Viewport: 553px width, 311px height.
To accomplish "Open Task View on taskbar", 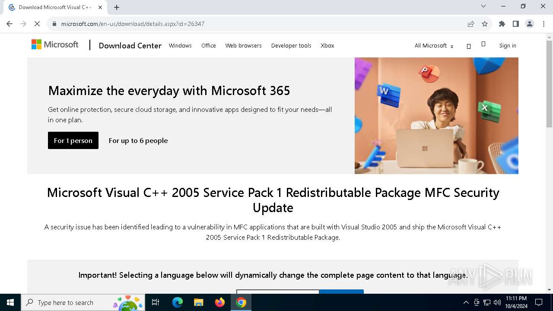I will (156, 302).
